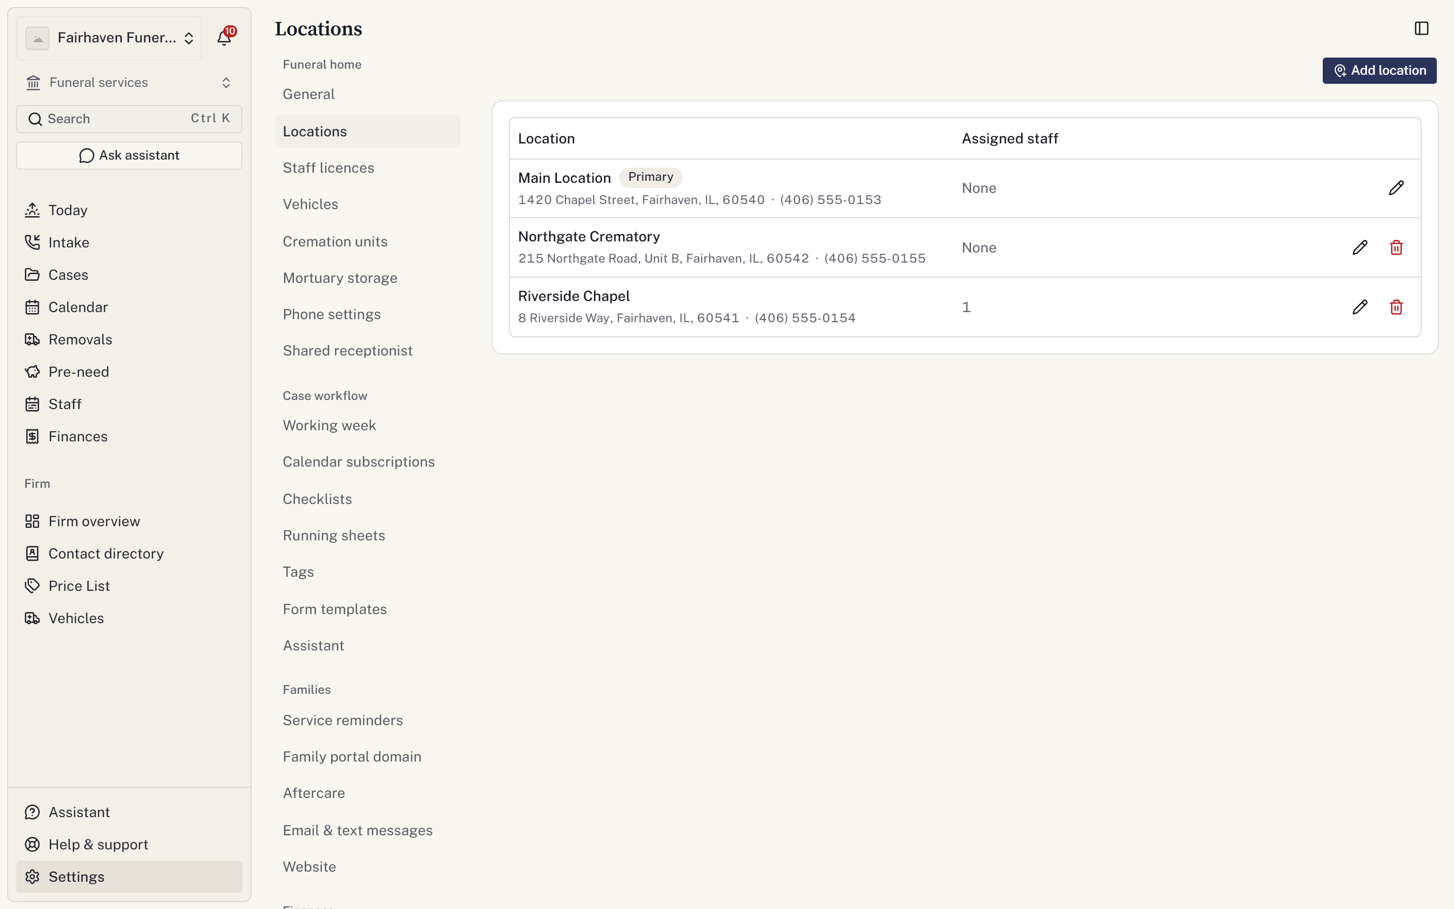Open Contact directory
Viewport: 1454px width, 909px height.
129,553
